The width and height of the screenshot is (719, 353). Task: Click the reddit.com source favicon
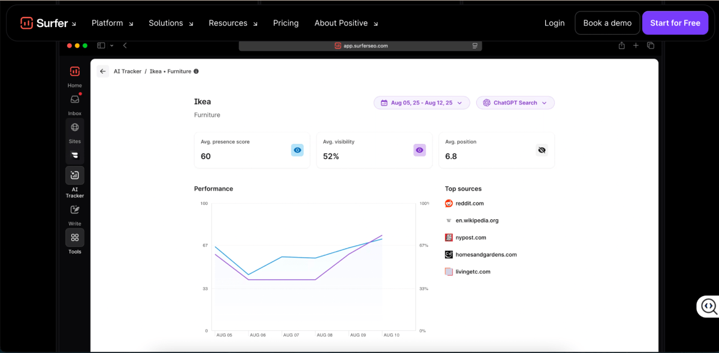[x=449, y=204]
